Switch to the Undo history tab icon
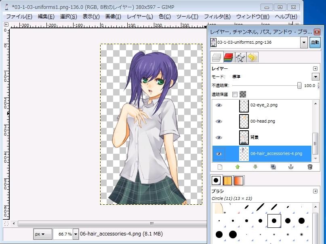326x244 pixels. 252,57
